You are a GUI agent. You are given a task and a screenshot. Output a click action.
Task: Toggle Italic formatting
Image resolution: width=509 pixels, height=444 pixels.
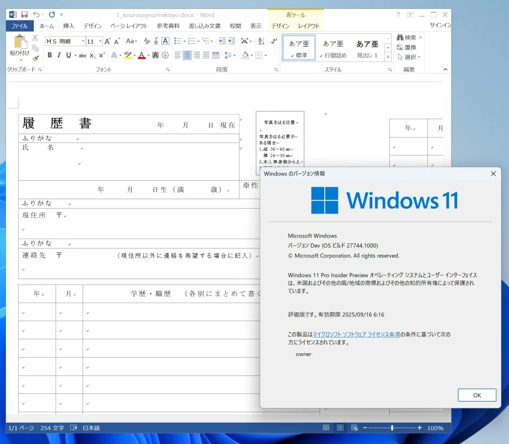pyautogui.click(x=59, y=55)
